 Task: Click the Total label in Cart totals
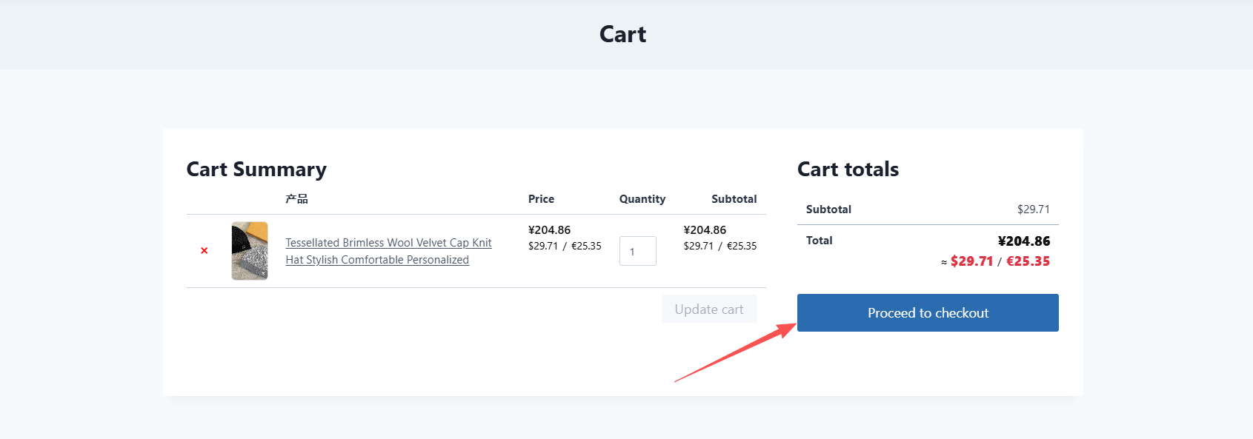click(x=819, y=241)
